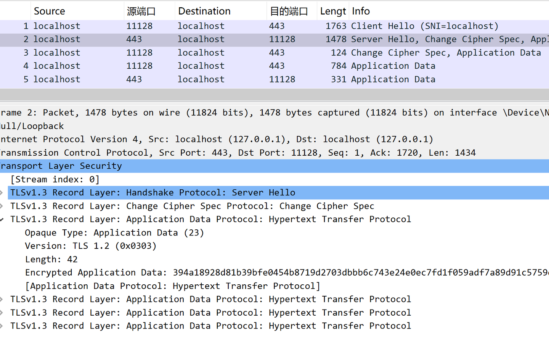Click the 目的端口 column header
Image resolution: width=549 pixels, height=337 pixels.
289,11
